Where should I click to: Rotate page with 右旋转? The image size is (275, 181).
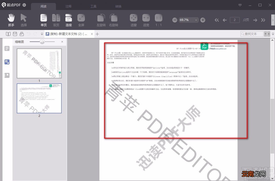point(114,20)
